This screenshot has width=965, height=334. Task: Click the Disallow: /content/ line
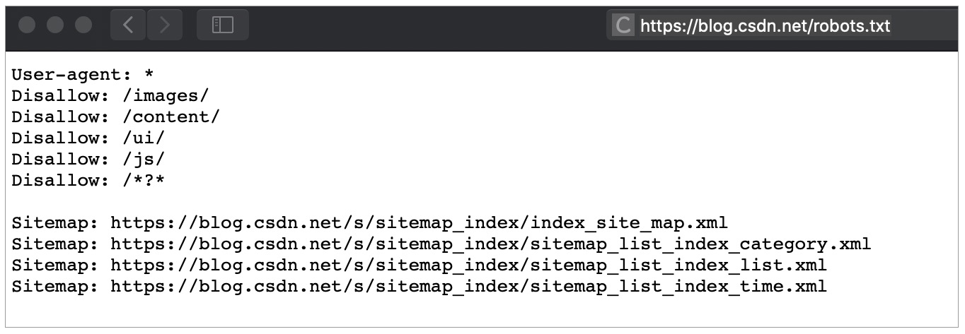tap(115, 117)
